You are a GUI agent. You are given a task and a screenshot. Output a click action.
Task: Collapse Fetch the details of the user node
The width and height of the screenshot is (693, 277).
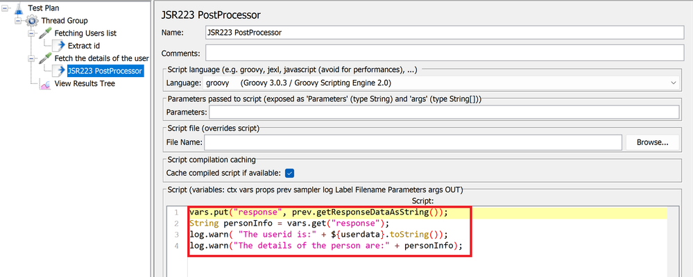coord(31,58)
